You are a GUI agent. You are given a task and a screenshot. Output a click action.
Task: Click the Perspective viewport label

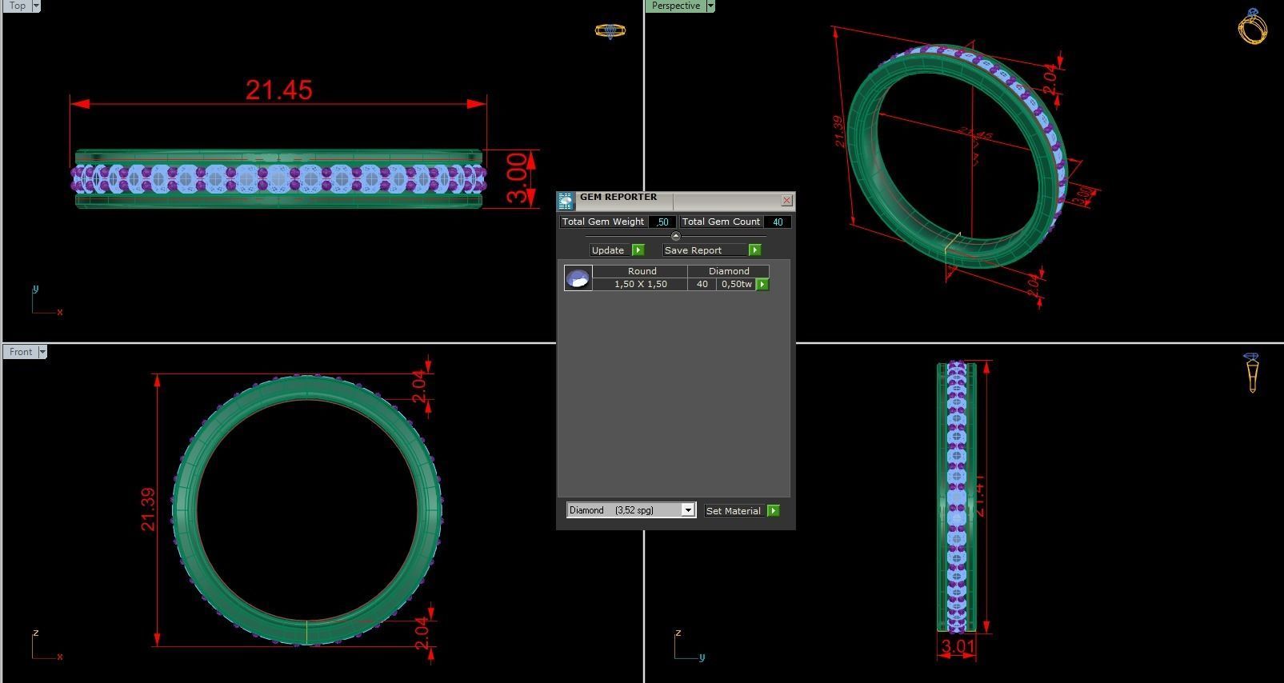point(675,6)
